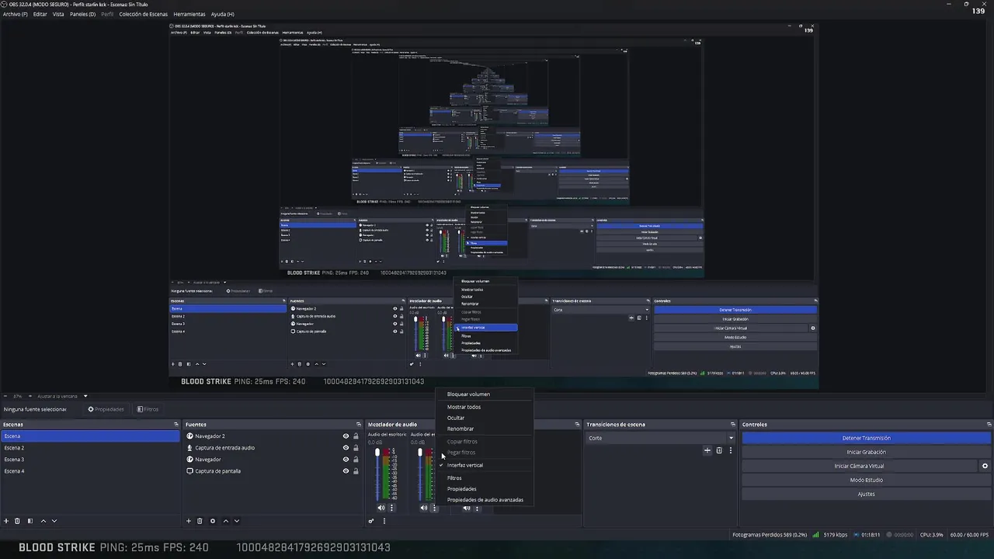Select the Escena 4 scene

tap(90, 471)
